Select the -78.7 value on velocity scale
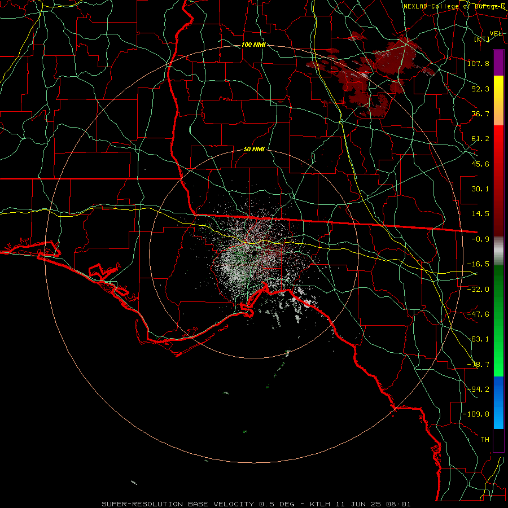The height and width of the screenshot is (508, 508). [x=478, y=365]
